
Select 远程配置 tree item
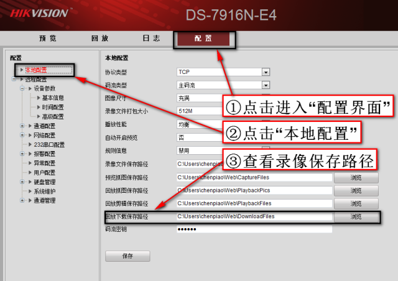(36, 80)
